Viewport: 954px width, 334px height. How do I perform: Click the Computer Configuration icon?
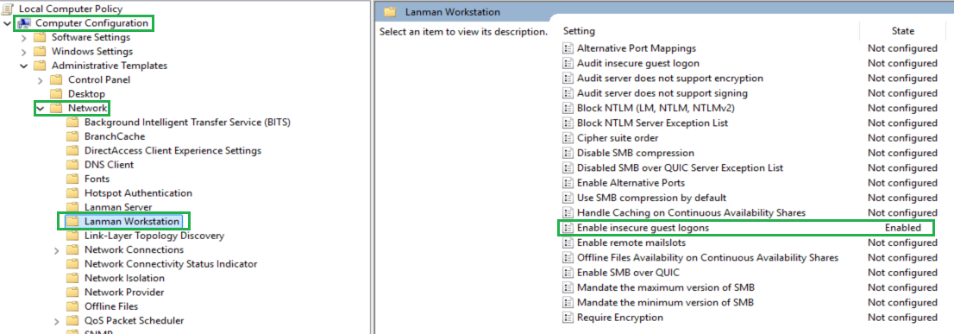(23, 23)
